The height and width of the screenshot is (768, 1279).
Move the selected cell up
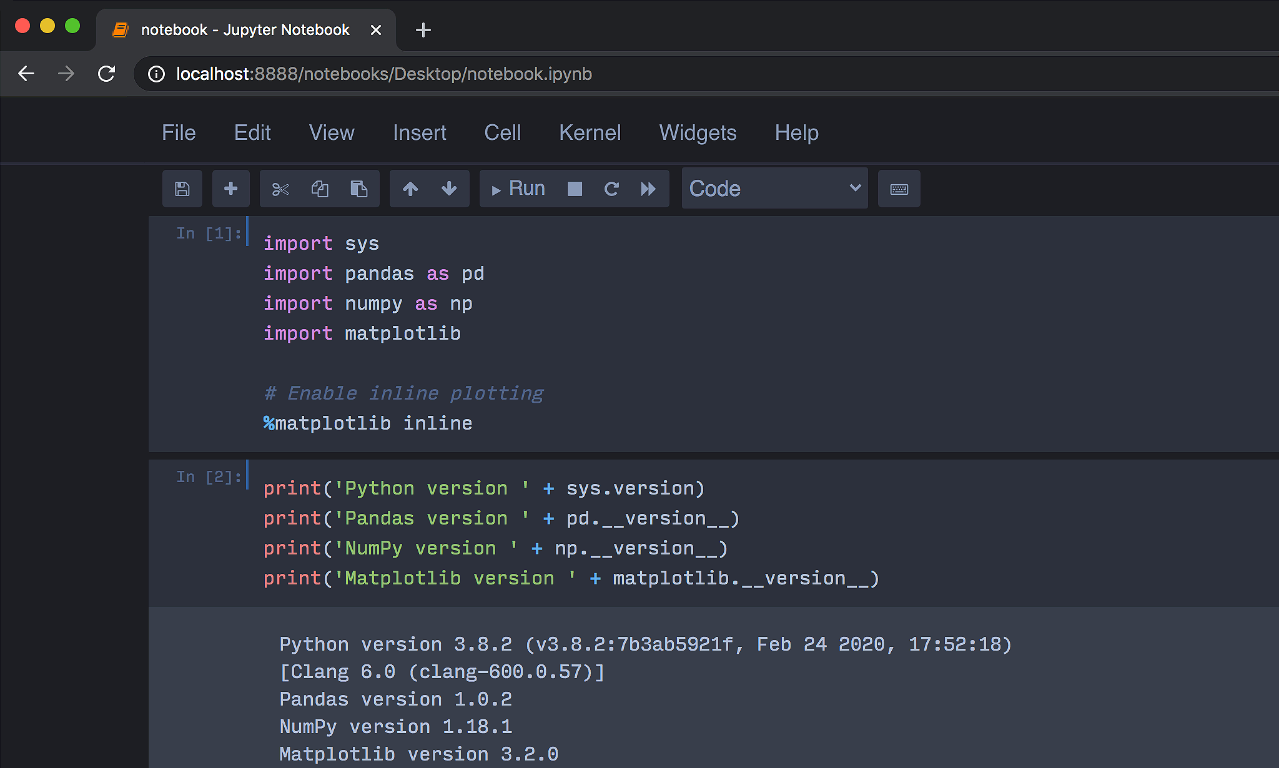pyautogui.click(x=410, y=188)
